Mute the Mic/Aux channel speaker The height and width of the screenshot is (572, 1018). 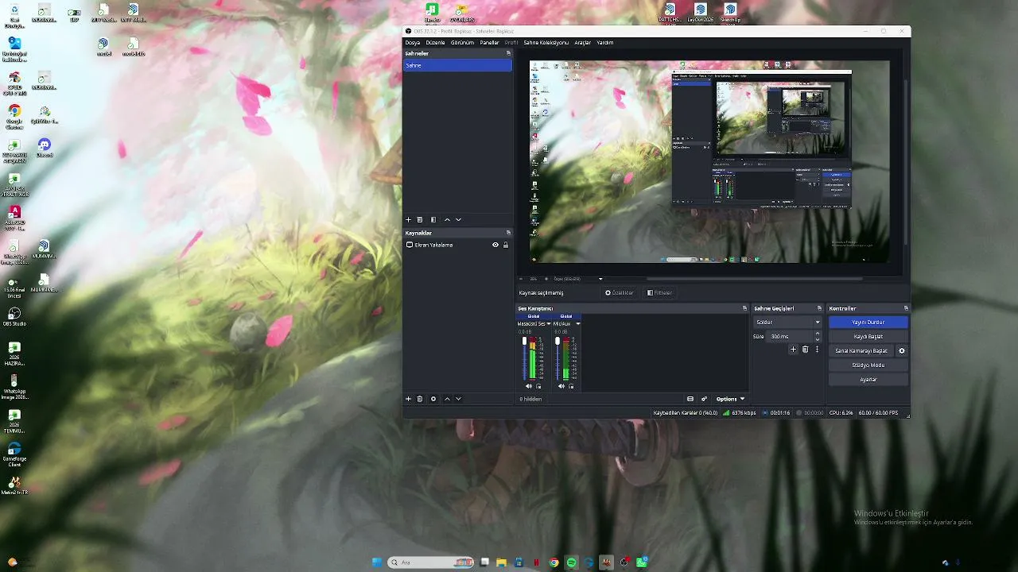click(x=561, y=386)
